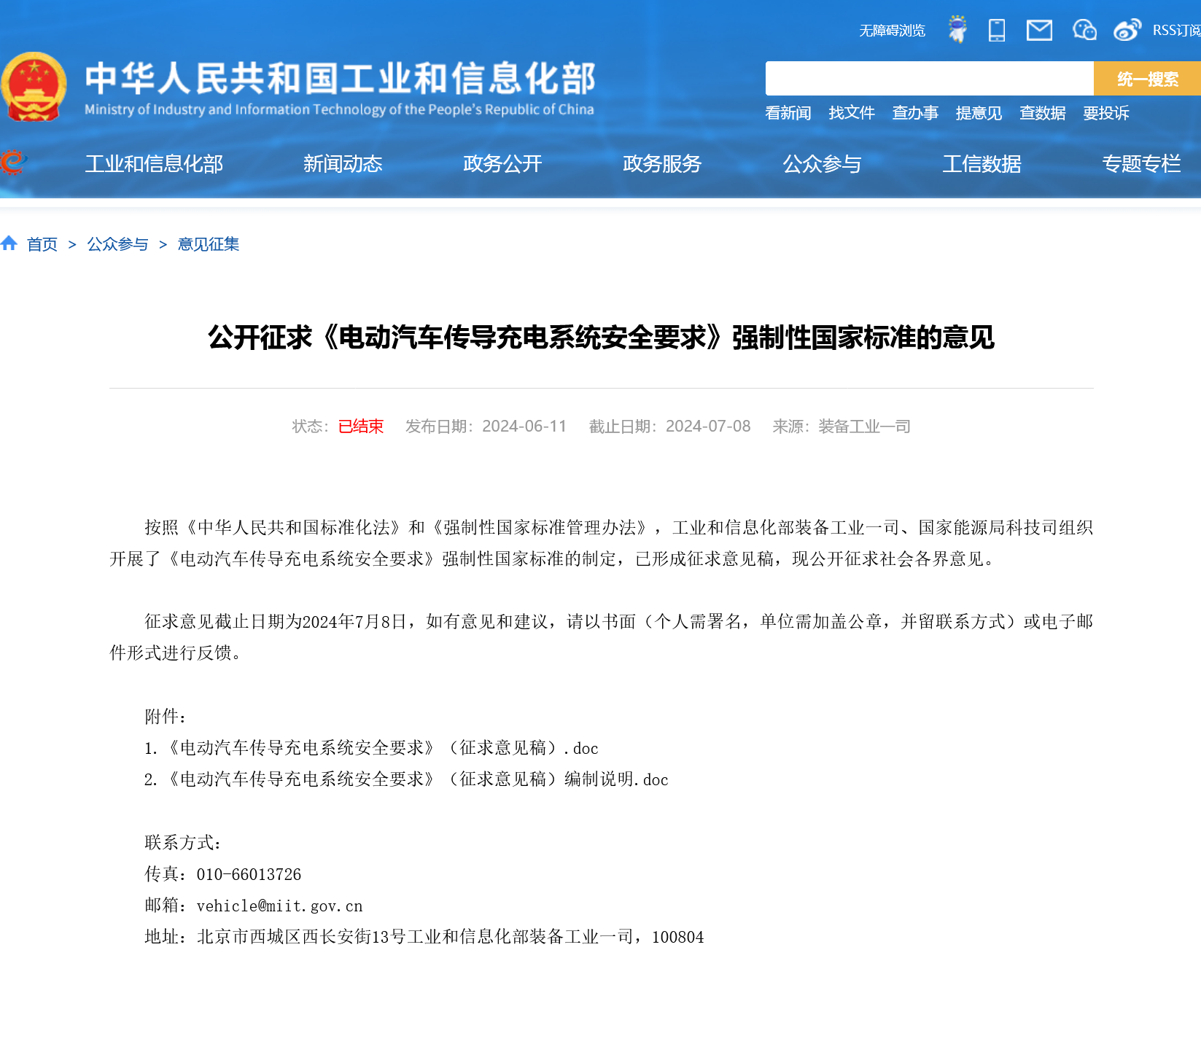Open 工信数据 navigation menu

tap(982, 164)
